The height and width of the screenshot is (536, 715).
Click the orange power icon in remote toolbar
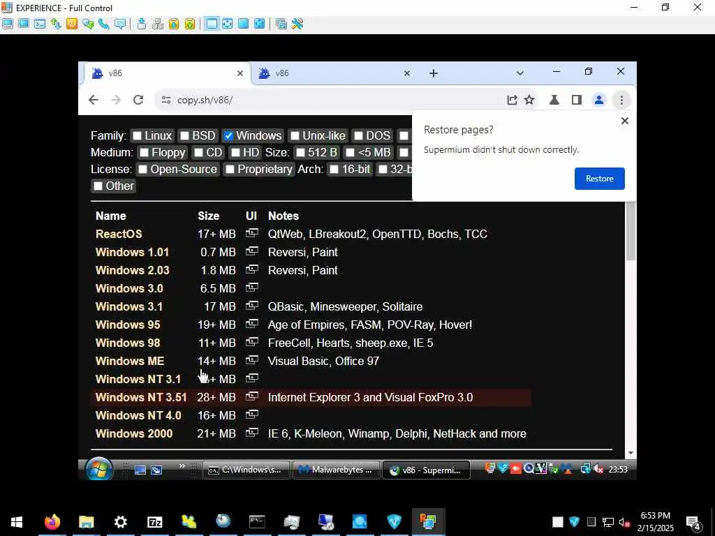click(x=72, y=24)
